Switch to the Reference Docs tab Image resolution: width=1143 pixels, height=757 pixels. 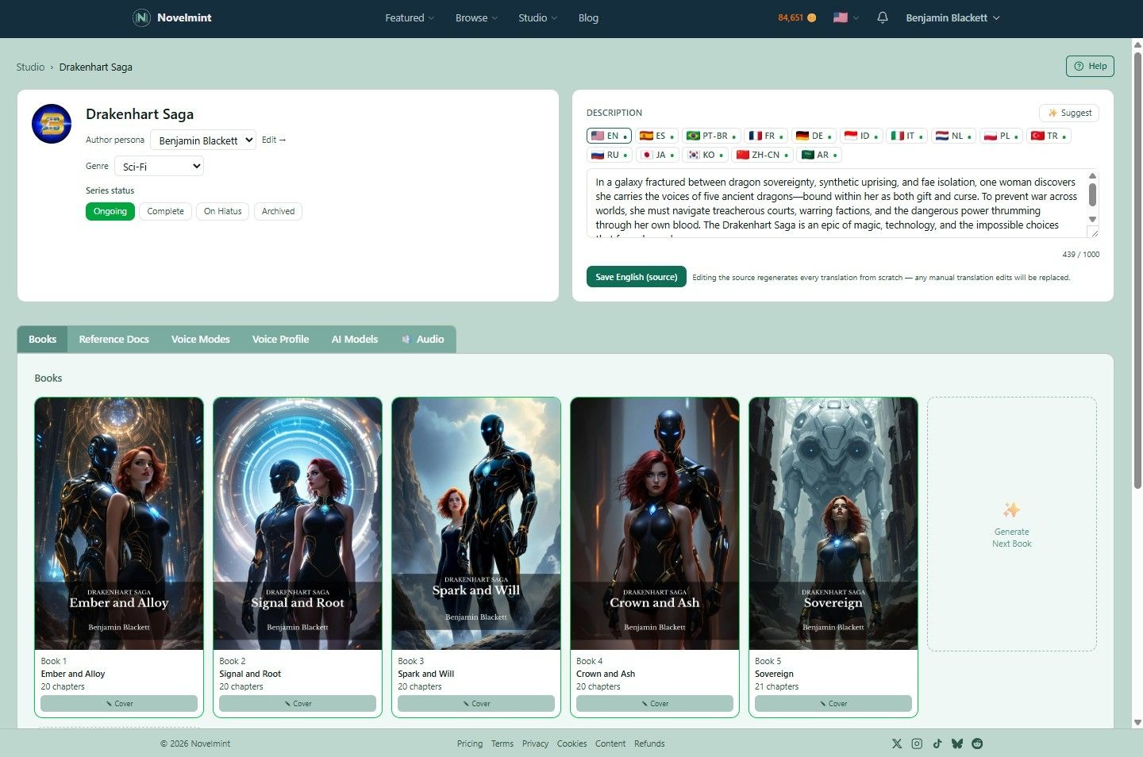point(114,339)
